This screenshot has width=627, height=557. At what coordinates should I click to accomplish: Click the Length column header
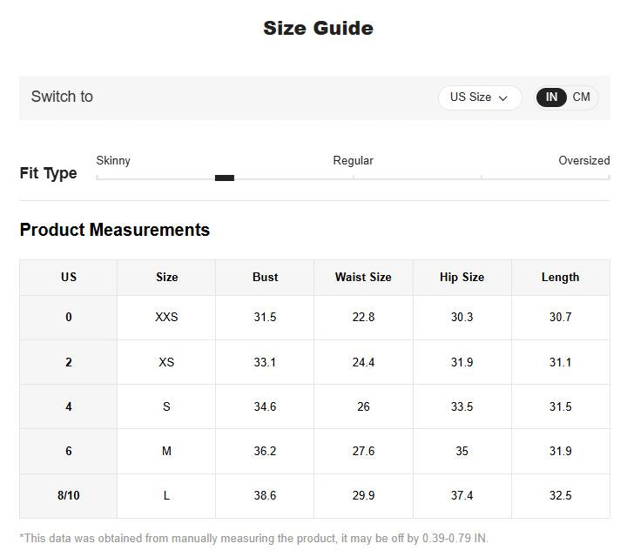click(560, 277)
